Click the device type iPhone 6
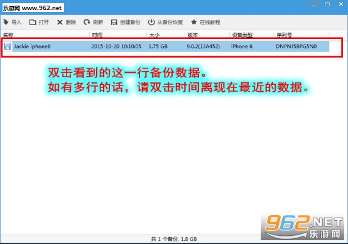Screen dimensions: 348x244 coord(242,47)
